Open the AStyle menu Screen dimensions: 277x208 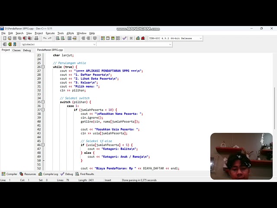coord(70,33)
